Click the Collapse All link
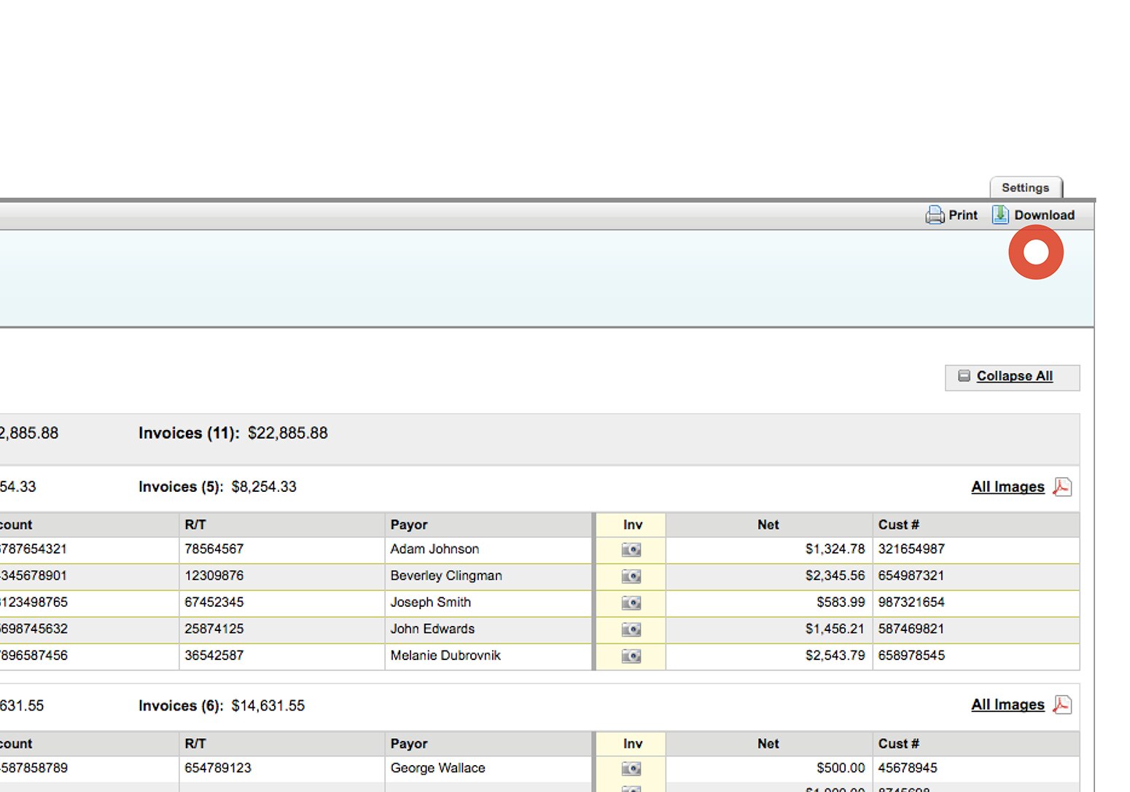Image resolution: width=1130 pixels, height=792 pixels. point(1014,376)
